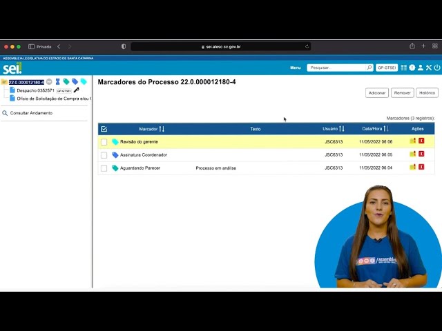Open Despacho 0352571 in process tree
The height and width of the screenshot is (331, 442).
(35, 90)
